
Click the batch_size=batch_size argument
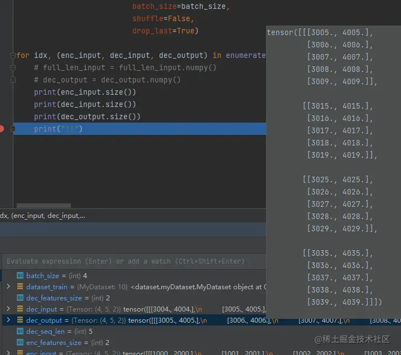[181, 6]
